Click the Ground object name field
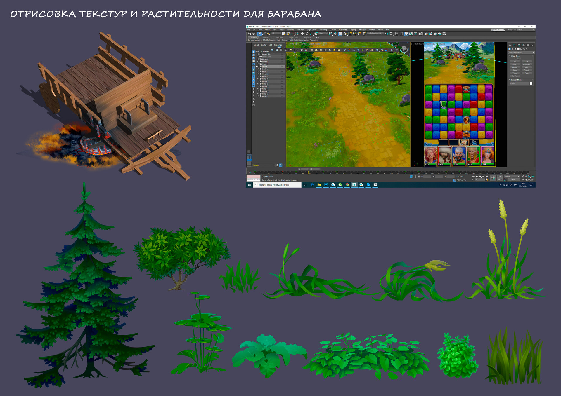Viewport: 561px width, 396px height. click(520, 83)
